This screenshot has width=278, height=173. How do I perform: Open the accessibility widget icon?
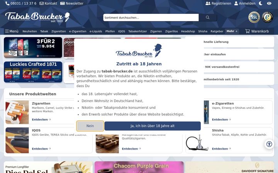pyautogui.click(x=270, y=144)
